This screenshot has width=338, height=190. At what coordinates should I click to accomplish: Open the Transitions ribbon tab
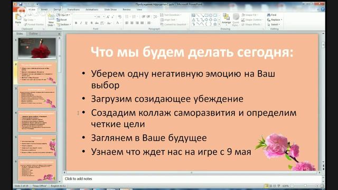point(73,9)
